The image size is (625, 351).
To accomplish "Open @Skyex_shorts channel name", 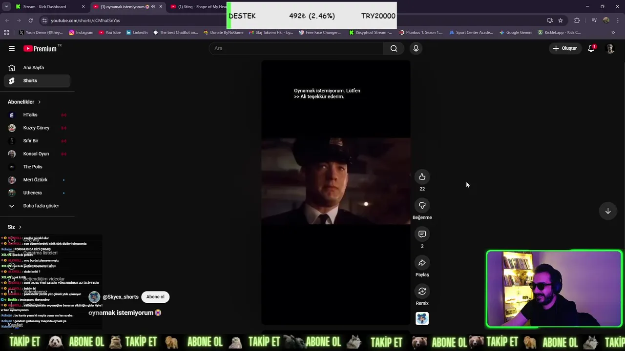I will coord(121,297).
